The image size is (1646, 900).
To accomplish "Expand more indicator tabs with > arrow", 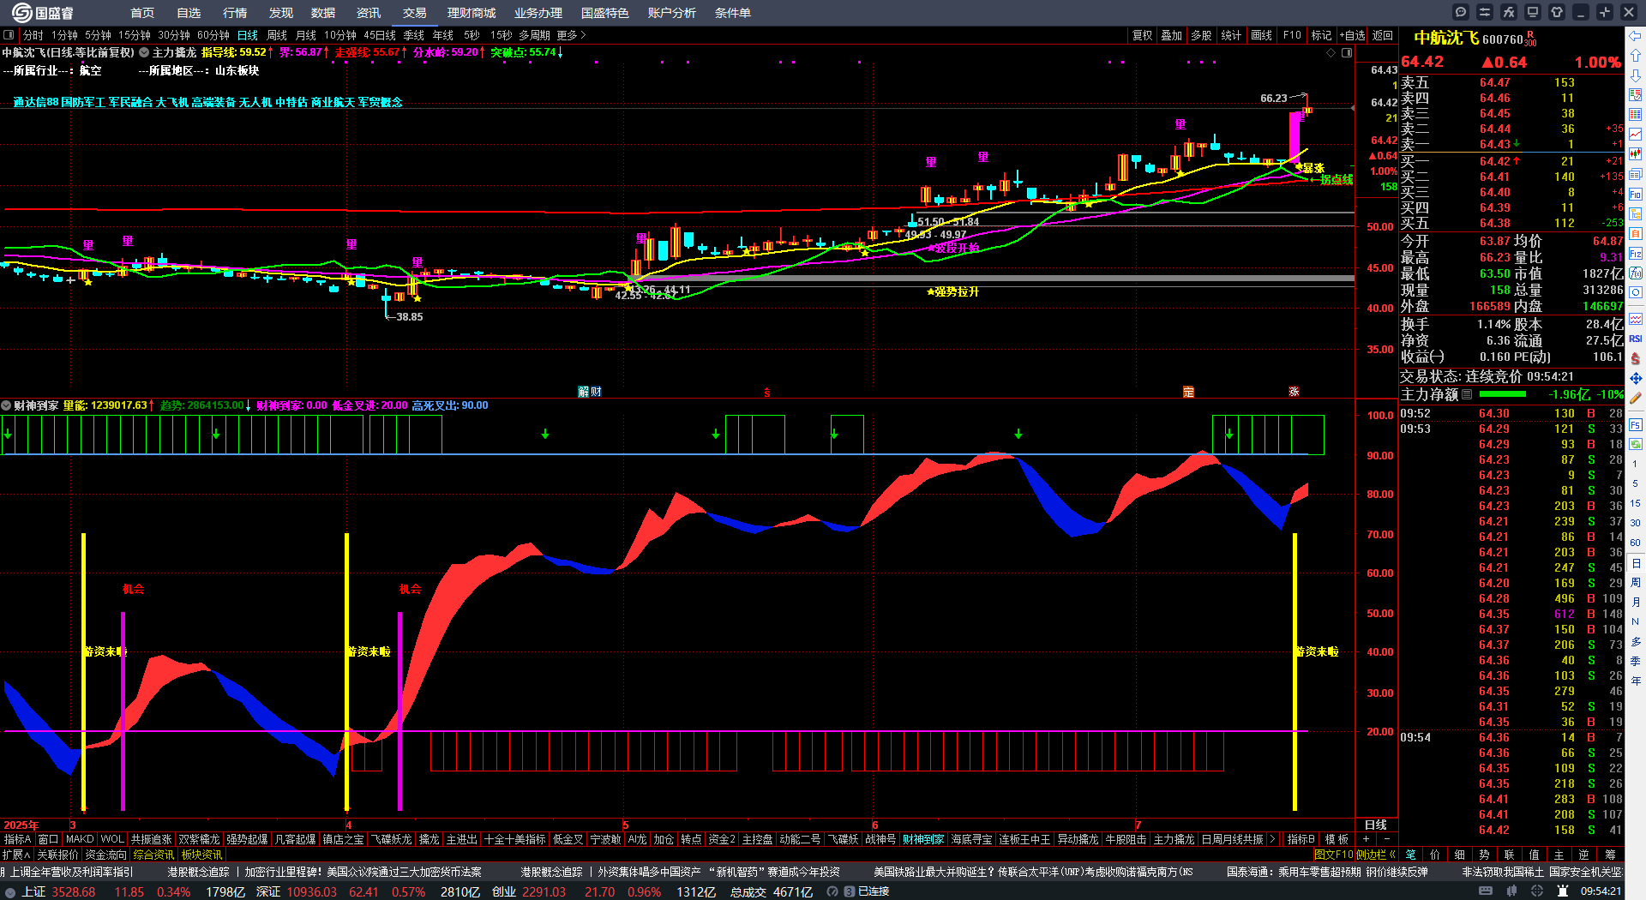I will click(x=1272, y=839).
